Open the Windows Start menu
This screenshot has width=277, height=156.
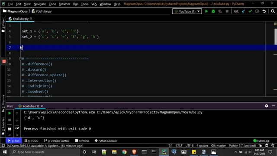pos(5,152)
